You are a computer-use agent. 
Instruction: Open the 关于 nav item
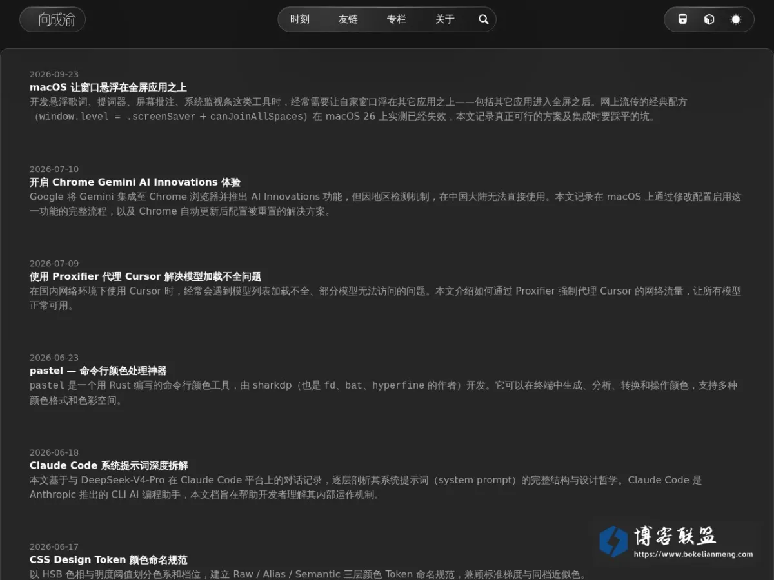pyautogui.click(x=445, y=19)
